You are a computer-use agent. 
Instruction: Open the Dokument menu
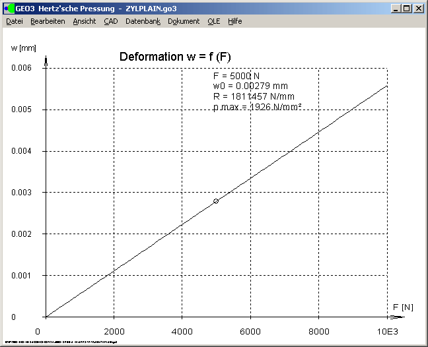pyautogui.click(x=184, y=21)
